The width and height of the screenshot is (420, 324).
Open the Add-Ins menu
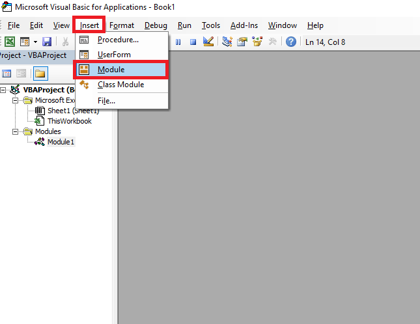click(x=244, y=25)
